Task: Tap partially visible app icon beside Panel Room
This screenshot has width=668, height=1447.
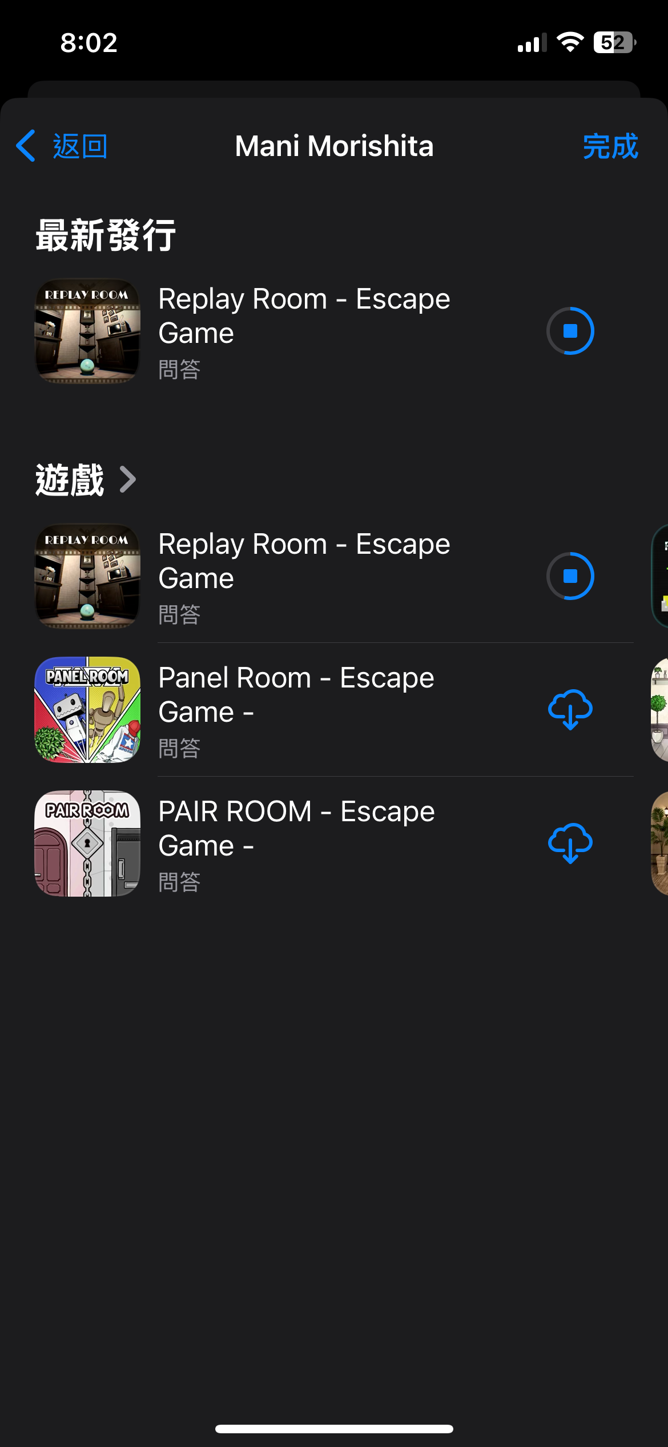Action: 659,709
